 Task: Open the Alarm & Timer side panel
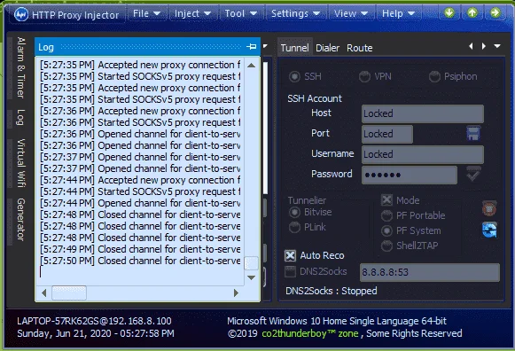[21, 67]
